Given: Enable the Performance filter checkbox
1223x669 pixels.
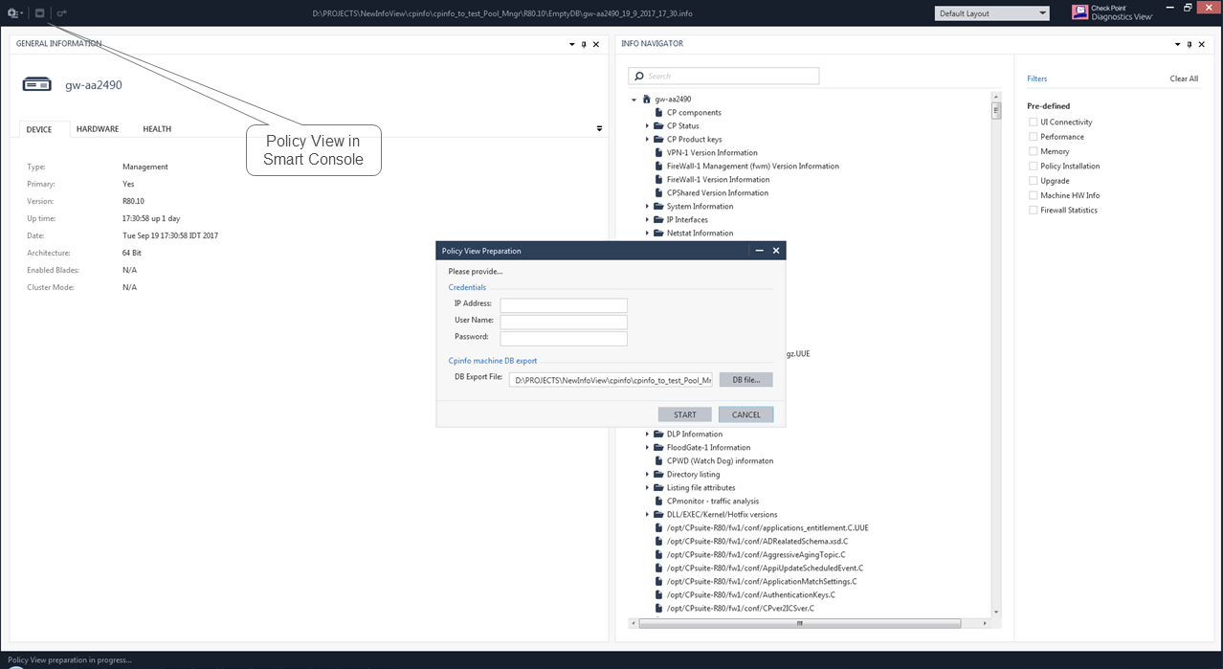Looking at the screenshot, I should 1033,136.
